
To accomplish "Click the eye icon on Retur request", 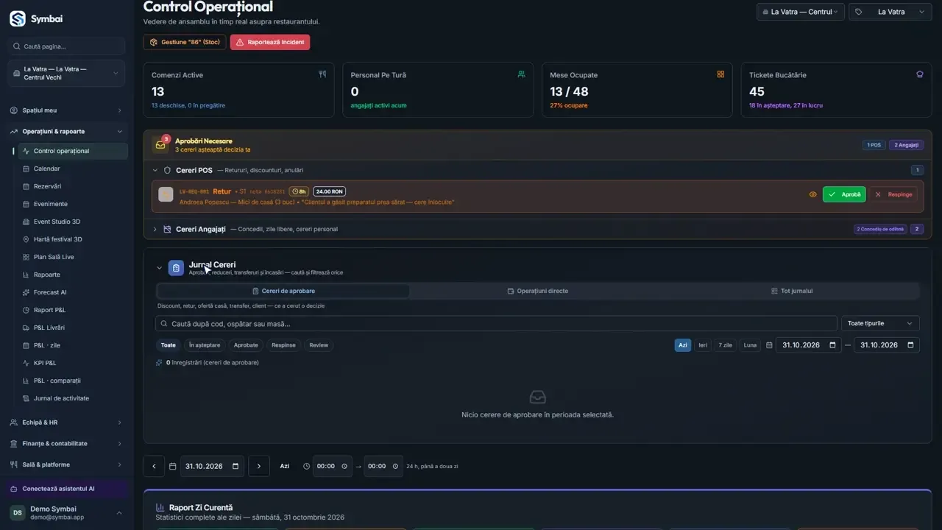I will click(x=813, y=194).
